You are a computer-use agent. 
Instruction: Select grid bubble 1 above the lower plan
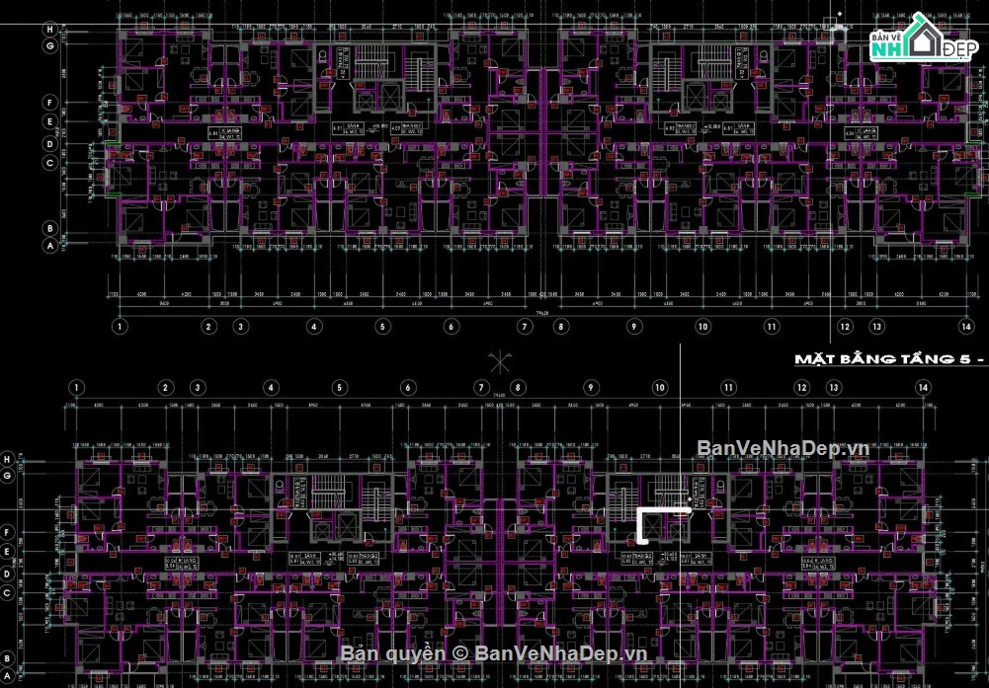tap(76, 388)
